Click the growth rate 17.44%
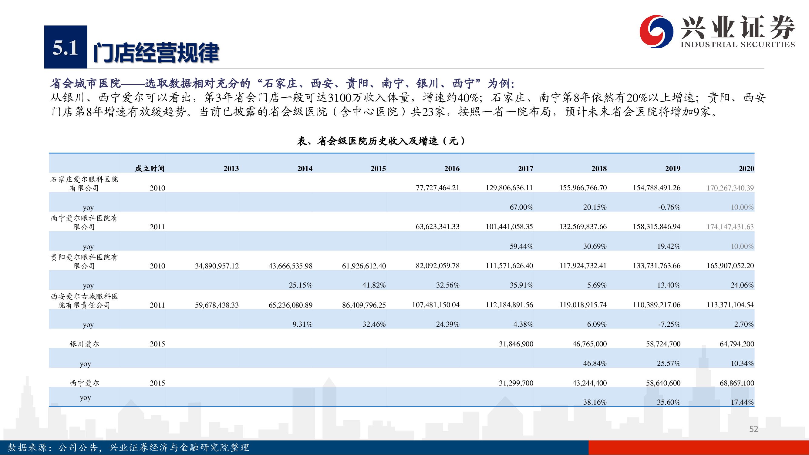809x455 pixels. point(742,403)
